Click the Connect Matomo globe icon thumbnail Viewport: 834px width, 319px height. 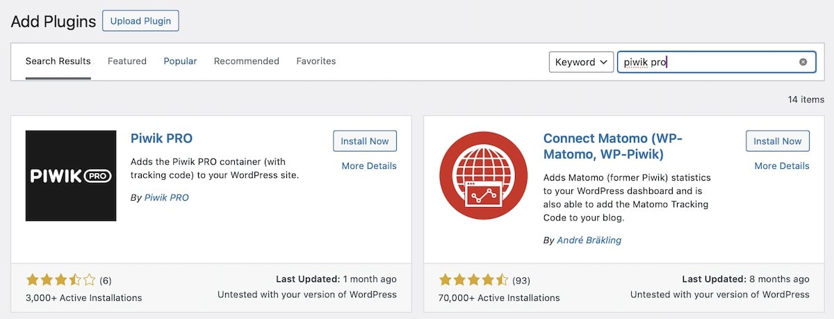point(484,176)
